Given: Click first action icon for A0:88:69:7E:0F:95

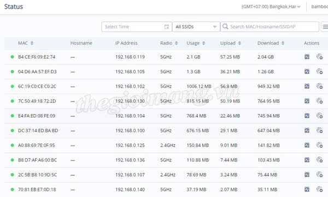Looking at the screenshot, I should point(307,145).
